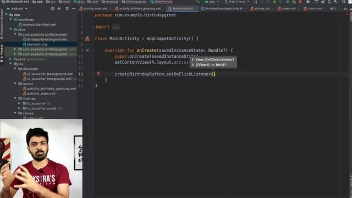352x198 pixels.
Task: Place cursor inside setOnClickListener parentheses
Action: [213, 74]
